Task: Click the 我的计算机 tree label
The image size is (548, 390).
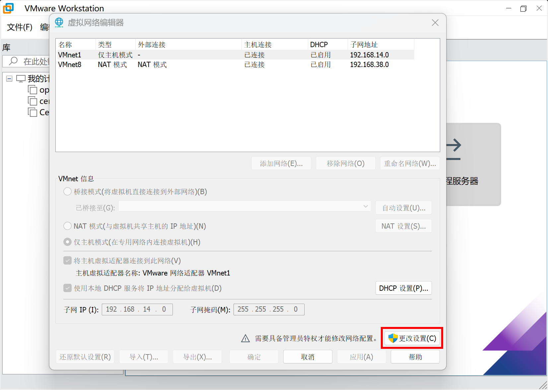Action: click(38, 79)
